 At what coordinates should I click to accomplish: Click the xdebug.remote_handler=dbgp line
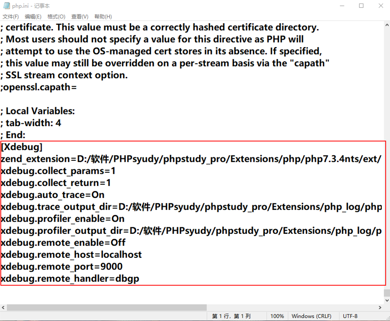coord(70,279)
